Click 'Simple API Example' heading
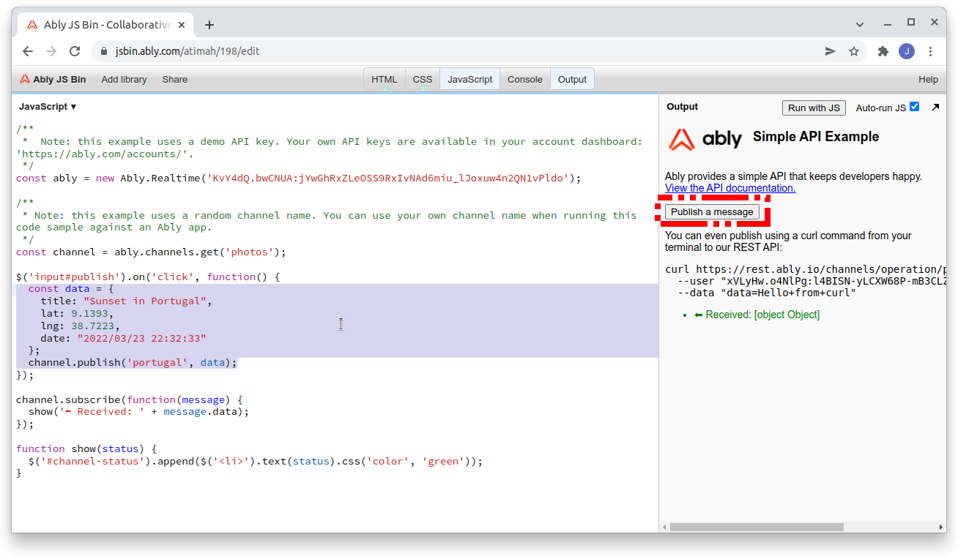 [816, 137]
